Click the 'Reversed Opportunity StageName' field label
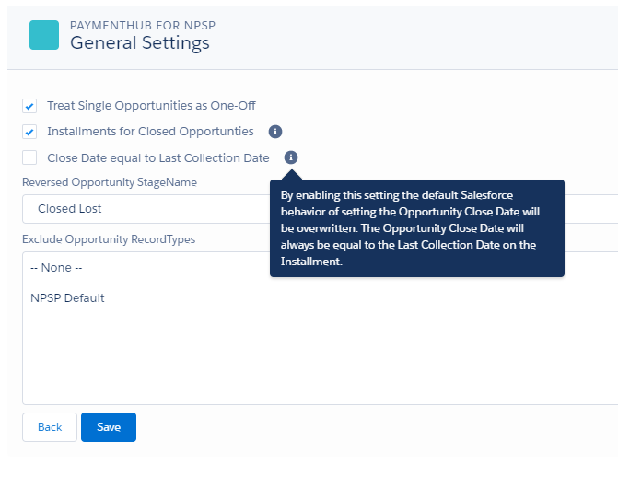 point(110,182)
